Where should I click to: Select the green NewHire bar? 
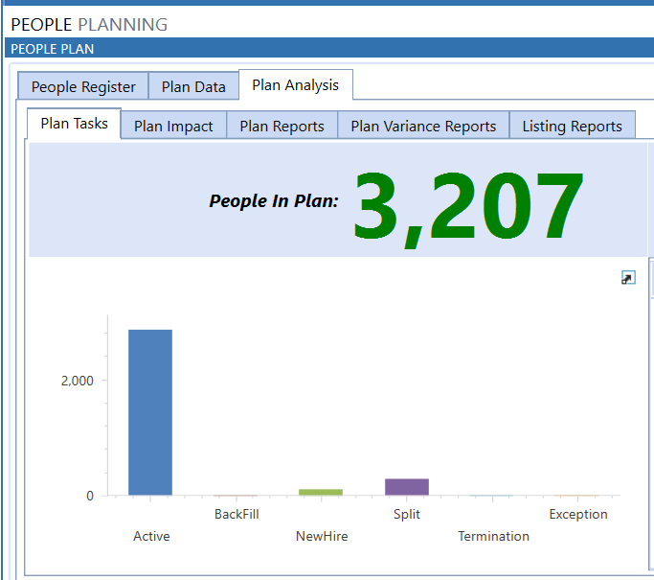pyautogui.click(x=321, y=492)
